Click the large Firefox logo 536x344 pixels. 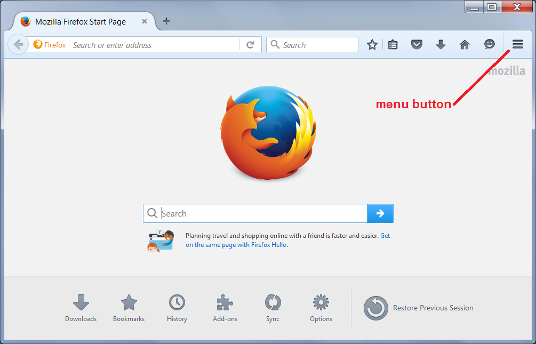(x=268, y=133)
